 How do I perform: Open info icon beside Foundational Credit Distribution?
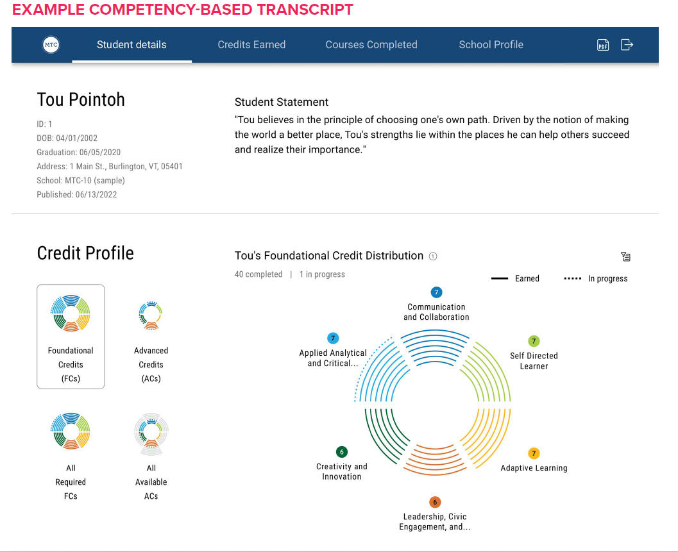(433, 256)
